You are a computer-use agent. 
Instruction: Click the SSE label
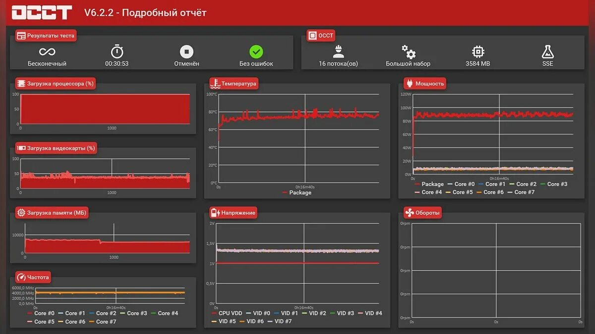547,63
